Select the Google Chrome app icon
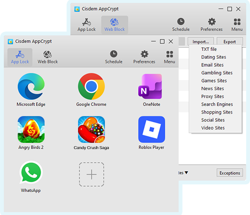 tap(91, 86)
